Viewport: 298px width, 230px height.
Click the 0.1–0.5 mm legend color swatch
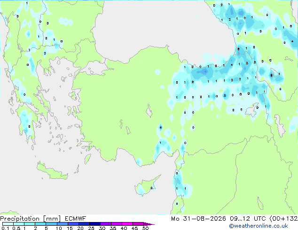[8, 224]
